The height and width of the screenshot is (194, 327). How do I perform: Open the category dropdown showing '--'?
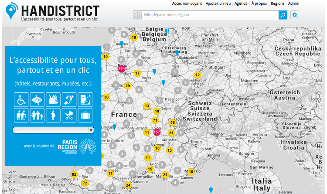[x=53, y=130]
